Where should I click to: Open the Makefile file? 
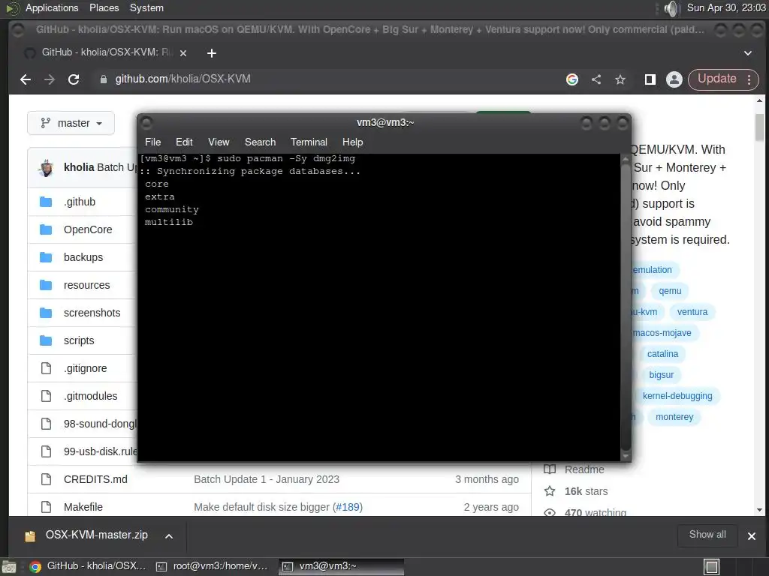pos(83,507)
